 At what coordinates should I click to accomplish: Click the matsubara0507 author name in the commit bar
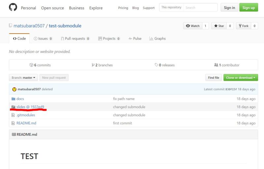click(x=29, y=89)
